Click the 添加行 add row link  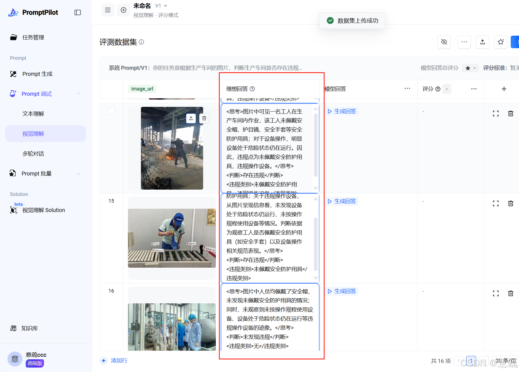[114, 360]
